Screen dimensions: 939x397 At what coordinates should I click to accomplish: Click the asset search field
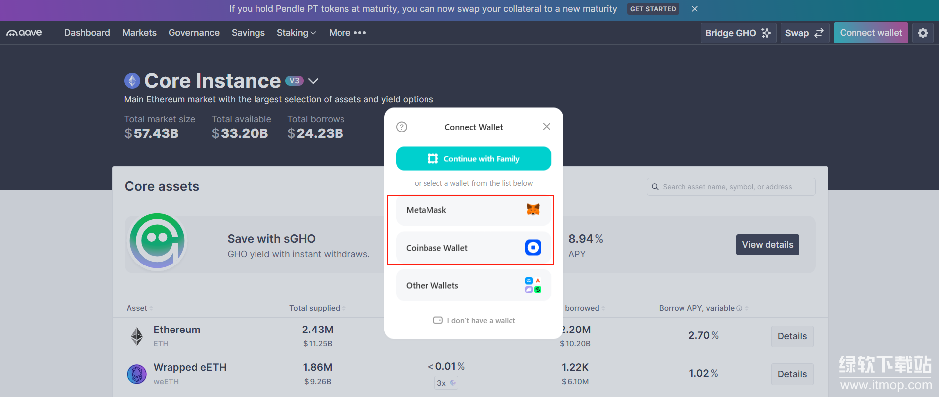731,187
